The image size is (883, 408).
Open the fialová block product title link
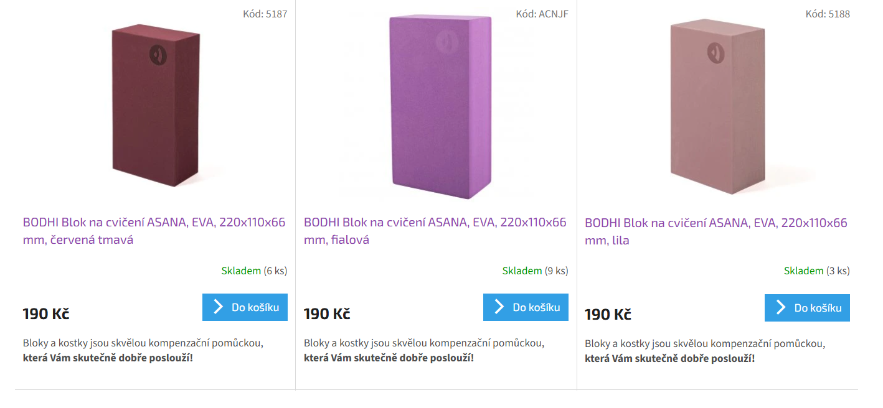tap(435, 231)
